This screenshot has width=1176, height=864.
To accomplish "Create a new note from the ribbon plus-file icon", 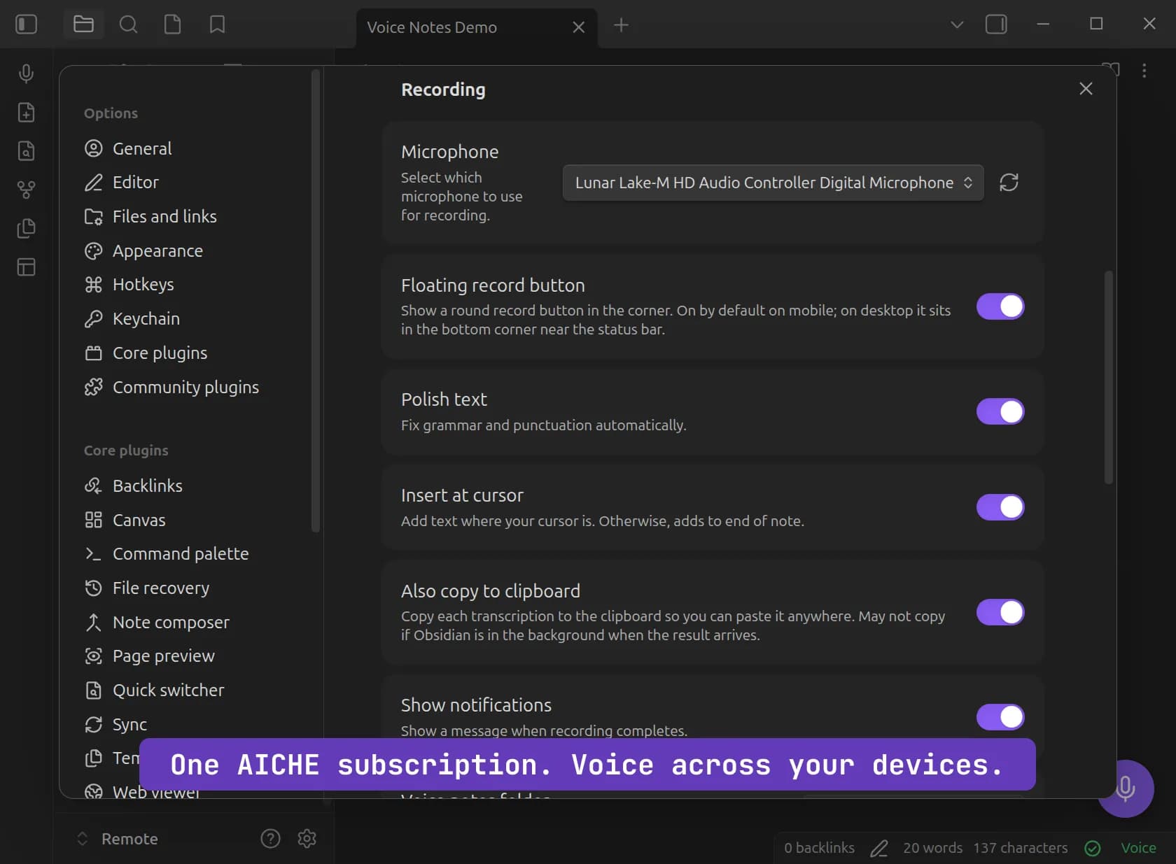I will [26, 113].
